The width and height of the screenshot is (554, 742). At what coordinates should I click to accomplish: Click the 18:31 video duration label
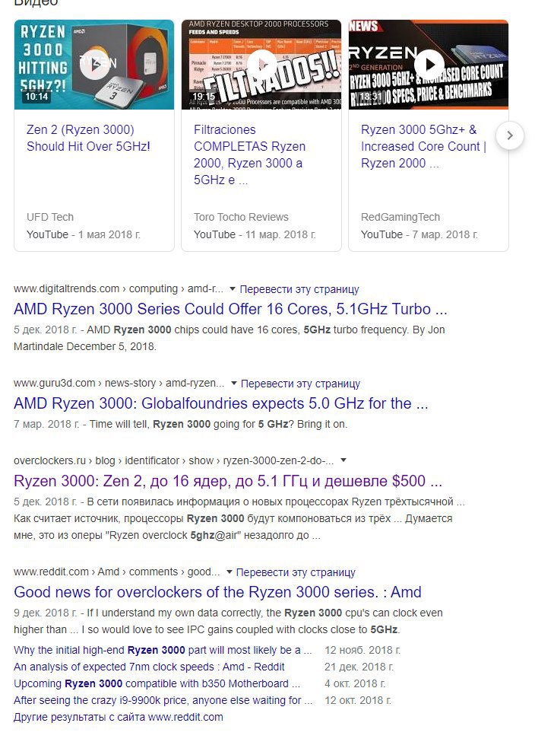(x=371, y=97)
